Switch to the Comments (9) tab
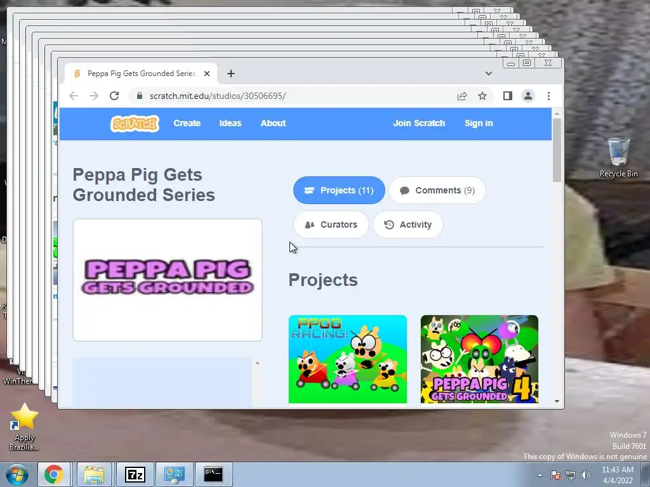The image size is (650, 487). (x=437, y=190)
